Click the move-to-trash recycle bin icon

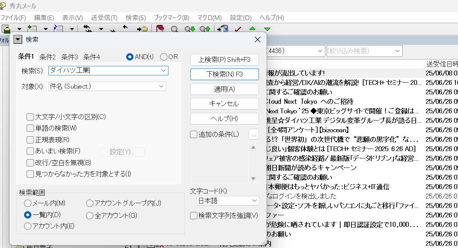pyautogui.click(x=222, y=29)
